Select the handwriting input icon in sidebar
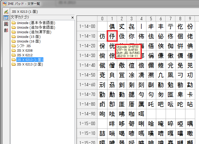 tap(6, 12)
